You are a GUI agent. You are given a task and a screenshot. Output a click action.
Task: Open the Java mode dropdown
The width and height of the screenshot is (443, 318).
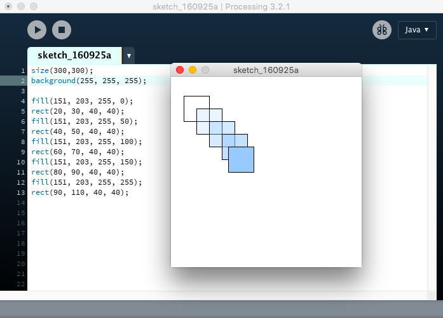click(x=417, y=30)
